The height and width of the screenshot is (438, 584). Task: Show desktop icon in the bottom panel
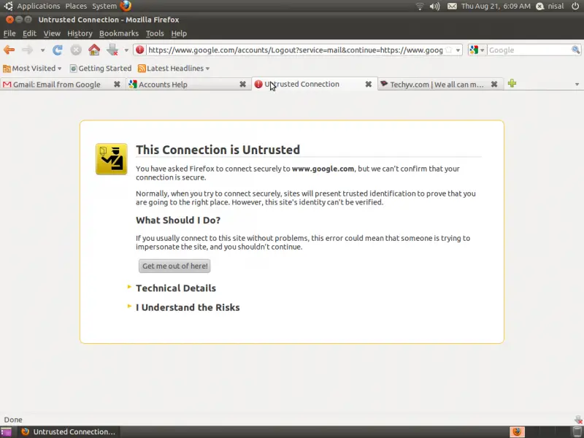pyautogui.click(x=7, y=432)
